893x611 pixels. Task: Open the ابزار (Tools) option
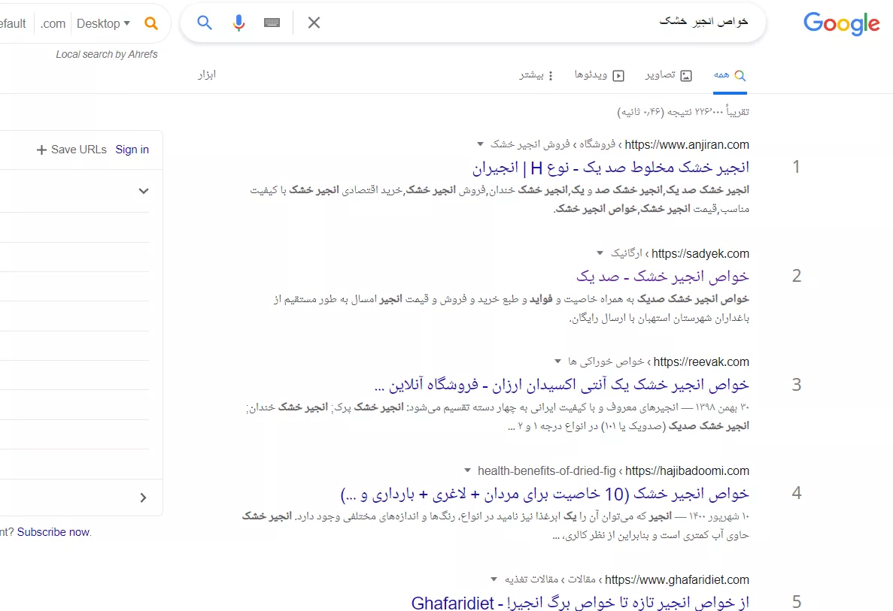coord(207,74)
